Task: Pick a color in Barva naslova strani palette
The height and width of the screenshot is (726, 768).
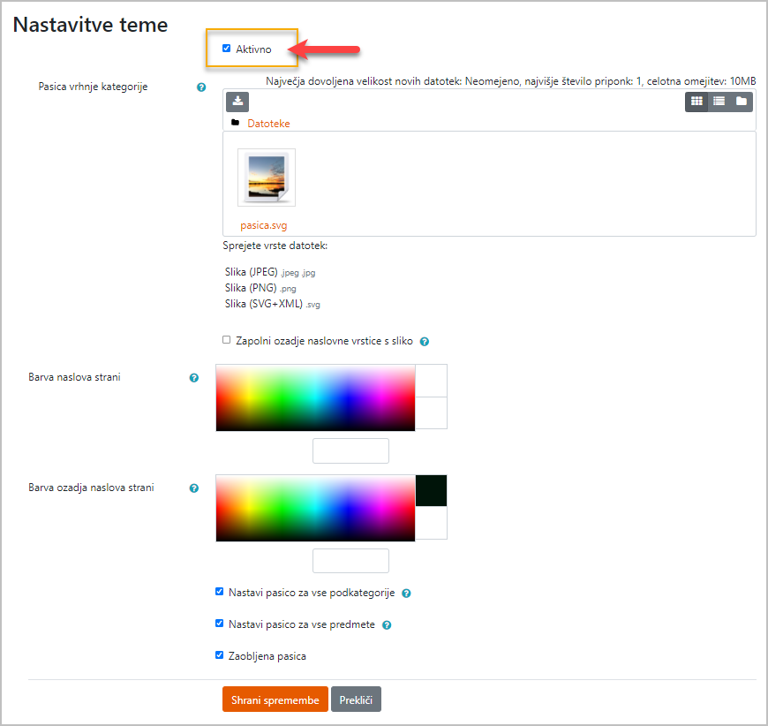Action: point(315,397)
